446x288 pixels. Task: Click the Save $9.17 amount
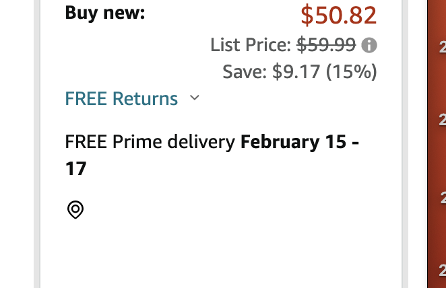296,71
